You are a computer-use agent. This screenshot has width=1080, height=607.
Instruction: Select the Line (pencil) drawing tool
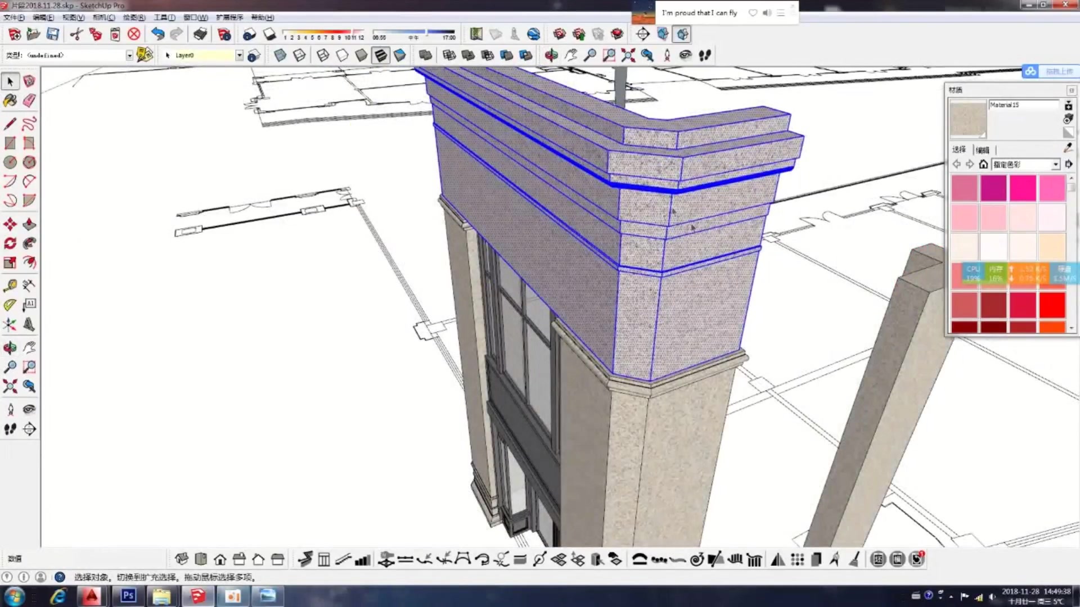click(x=10, y=124)
